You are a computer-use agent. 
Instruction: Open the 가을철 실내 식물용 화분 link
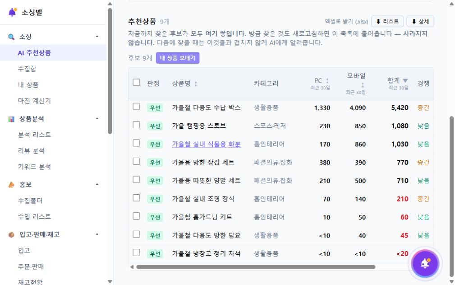[207, 144]
